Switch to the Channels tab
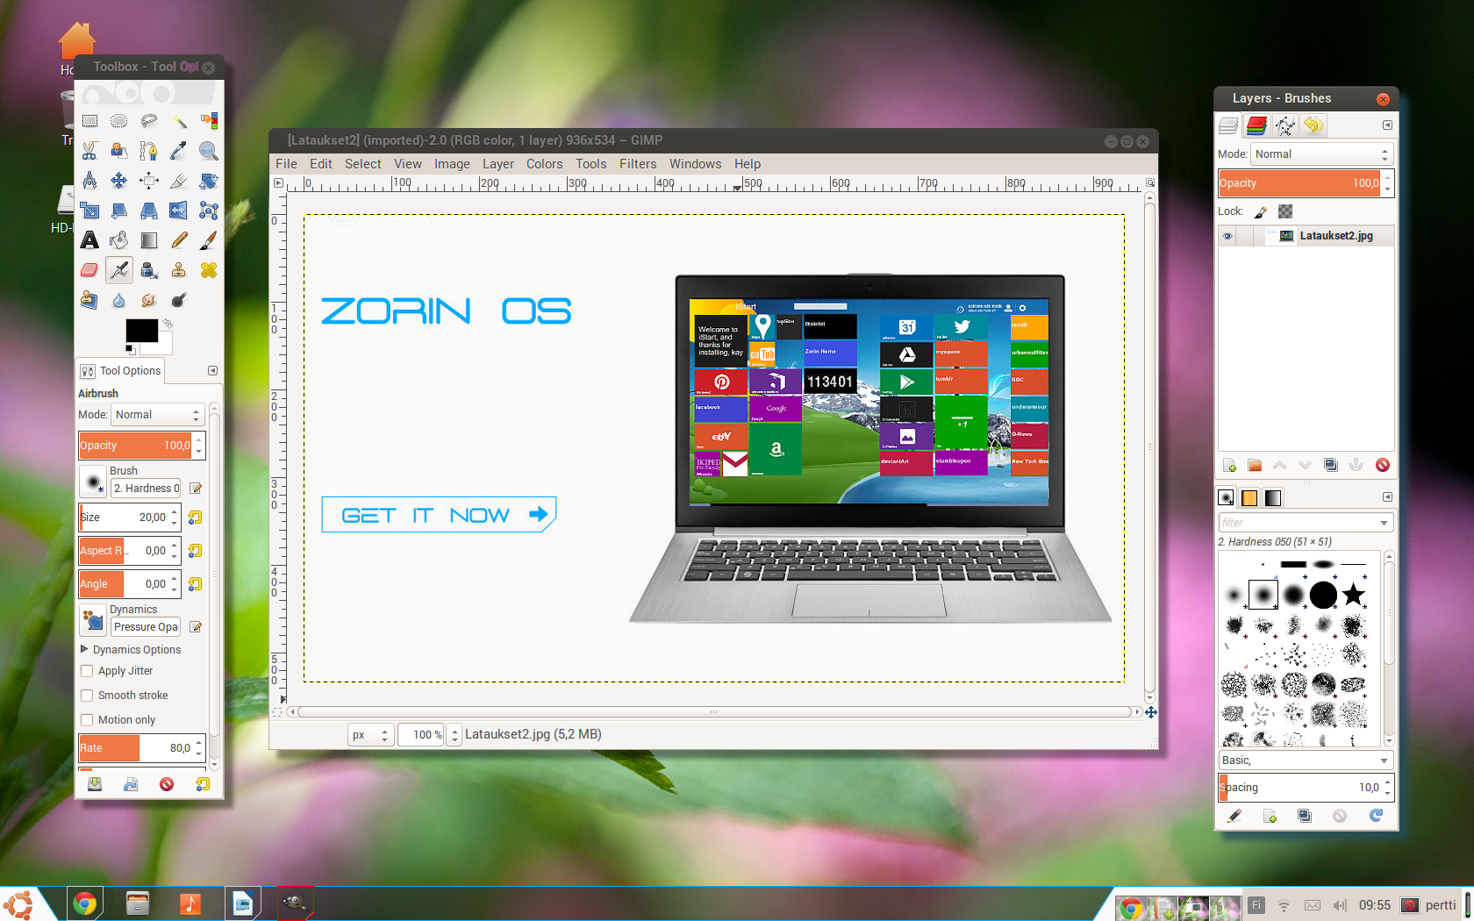1474x921 pixels. click(1257, 125)
